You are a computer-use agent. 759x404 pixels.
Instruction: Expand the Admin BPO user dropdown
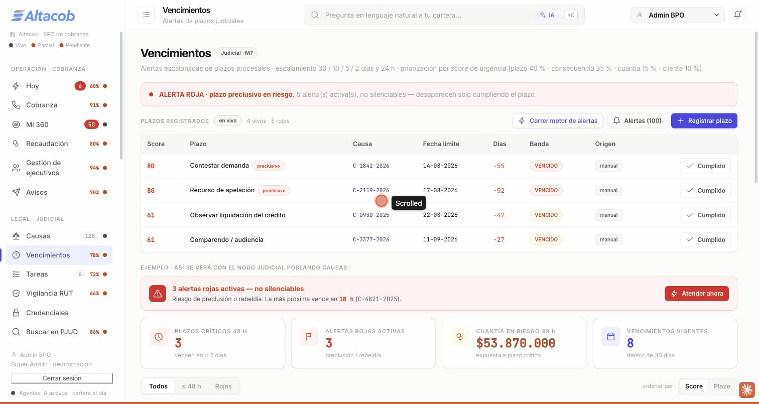[677, 15]
